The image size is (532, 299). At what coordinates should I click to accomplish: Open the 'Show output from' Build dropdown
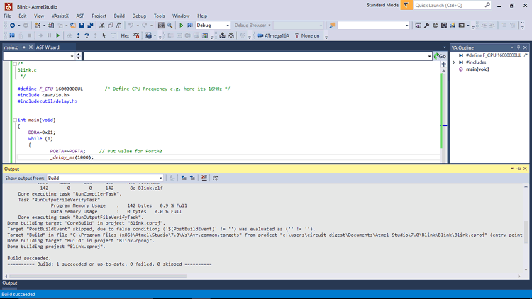[x=161, y=178]
